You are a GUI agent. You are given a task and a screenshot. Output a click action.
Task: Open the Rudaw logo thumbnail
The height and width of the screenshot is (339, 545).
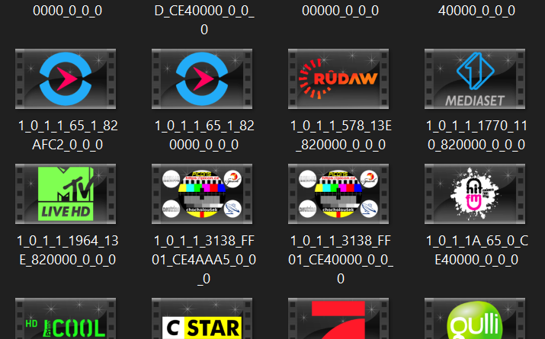coord(338,78)
